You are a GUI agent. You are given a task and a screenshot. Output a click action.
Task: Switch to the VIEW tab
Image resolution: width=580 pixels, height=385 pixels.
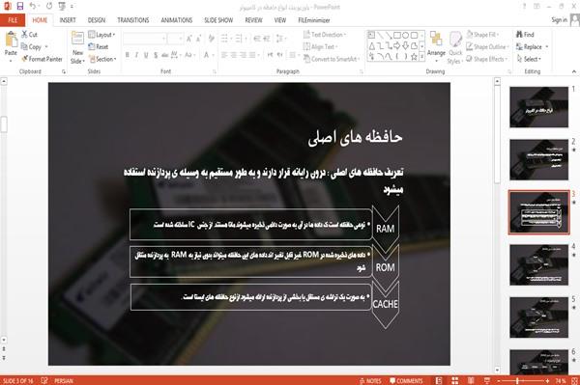click(280, 20)
